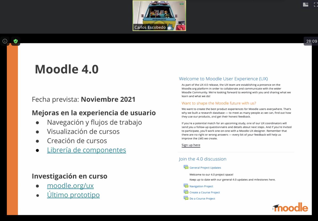Image resolution: width=318 pixels, height=221 pixels.
Task: Open the Navigation Project discussion
Action: coord(201,186)
